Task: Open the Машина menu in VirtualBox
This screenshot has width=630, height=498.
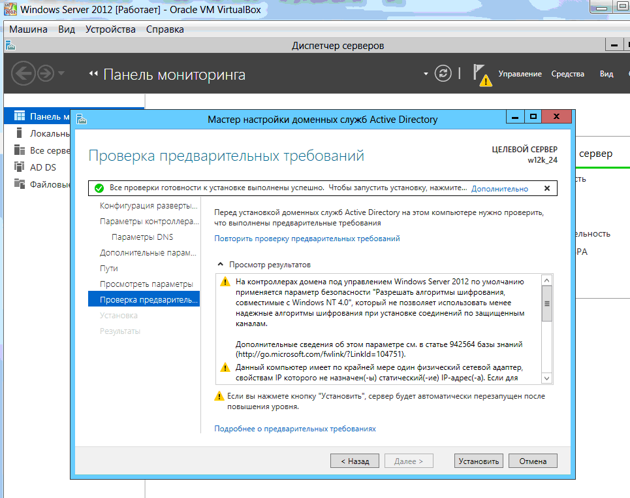Action: (28, 29)
